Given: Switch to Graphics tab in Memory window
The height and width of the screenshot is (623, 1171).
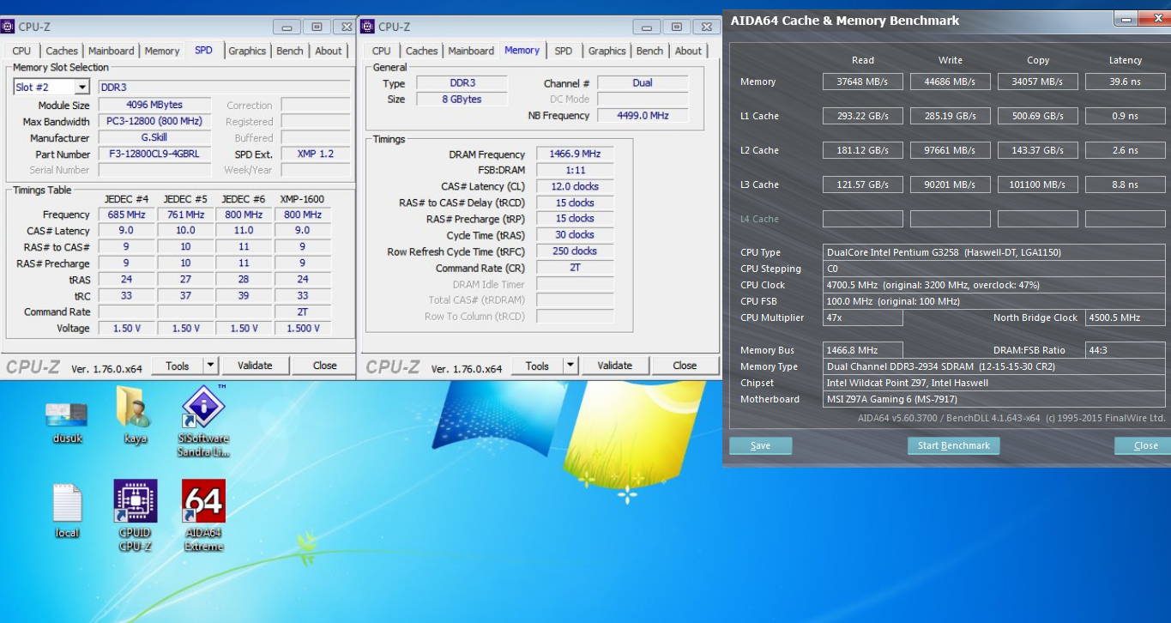Looking at the screenshot, I should point(607,51).
